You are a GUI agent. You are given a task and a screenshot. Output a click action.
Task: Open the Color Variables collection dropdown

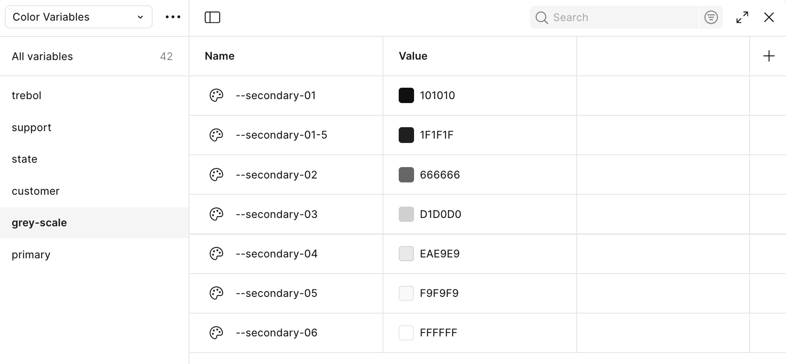[x=79, y=17]
